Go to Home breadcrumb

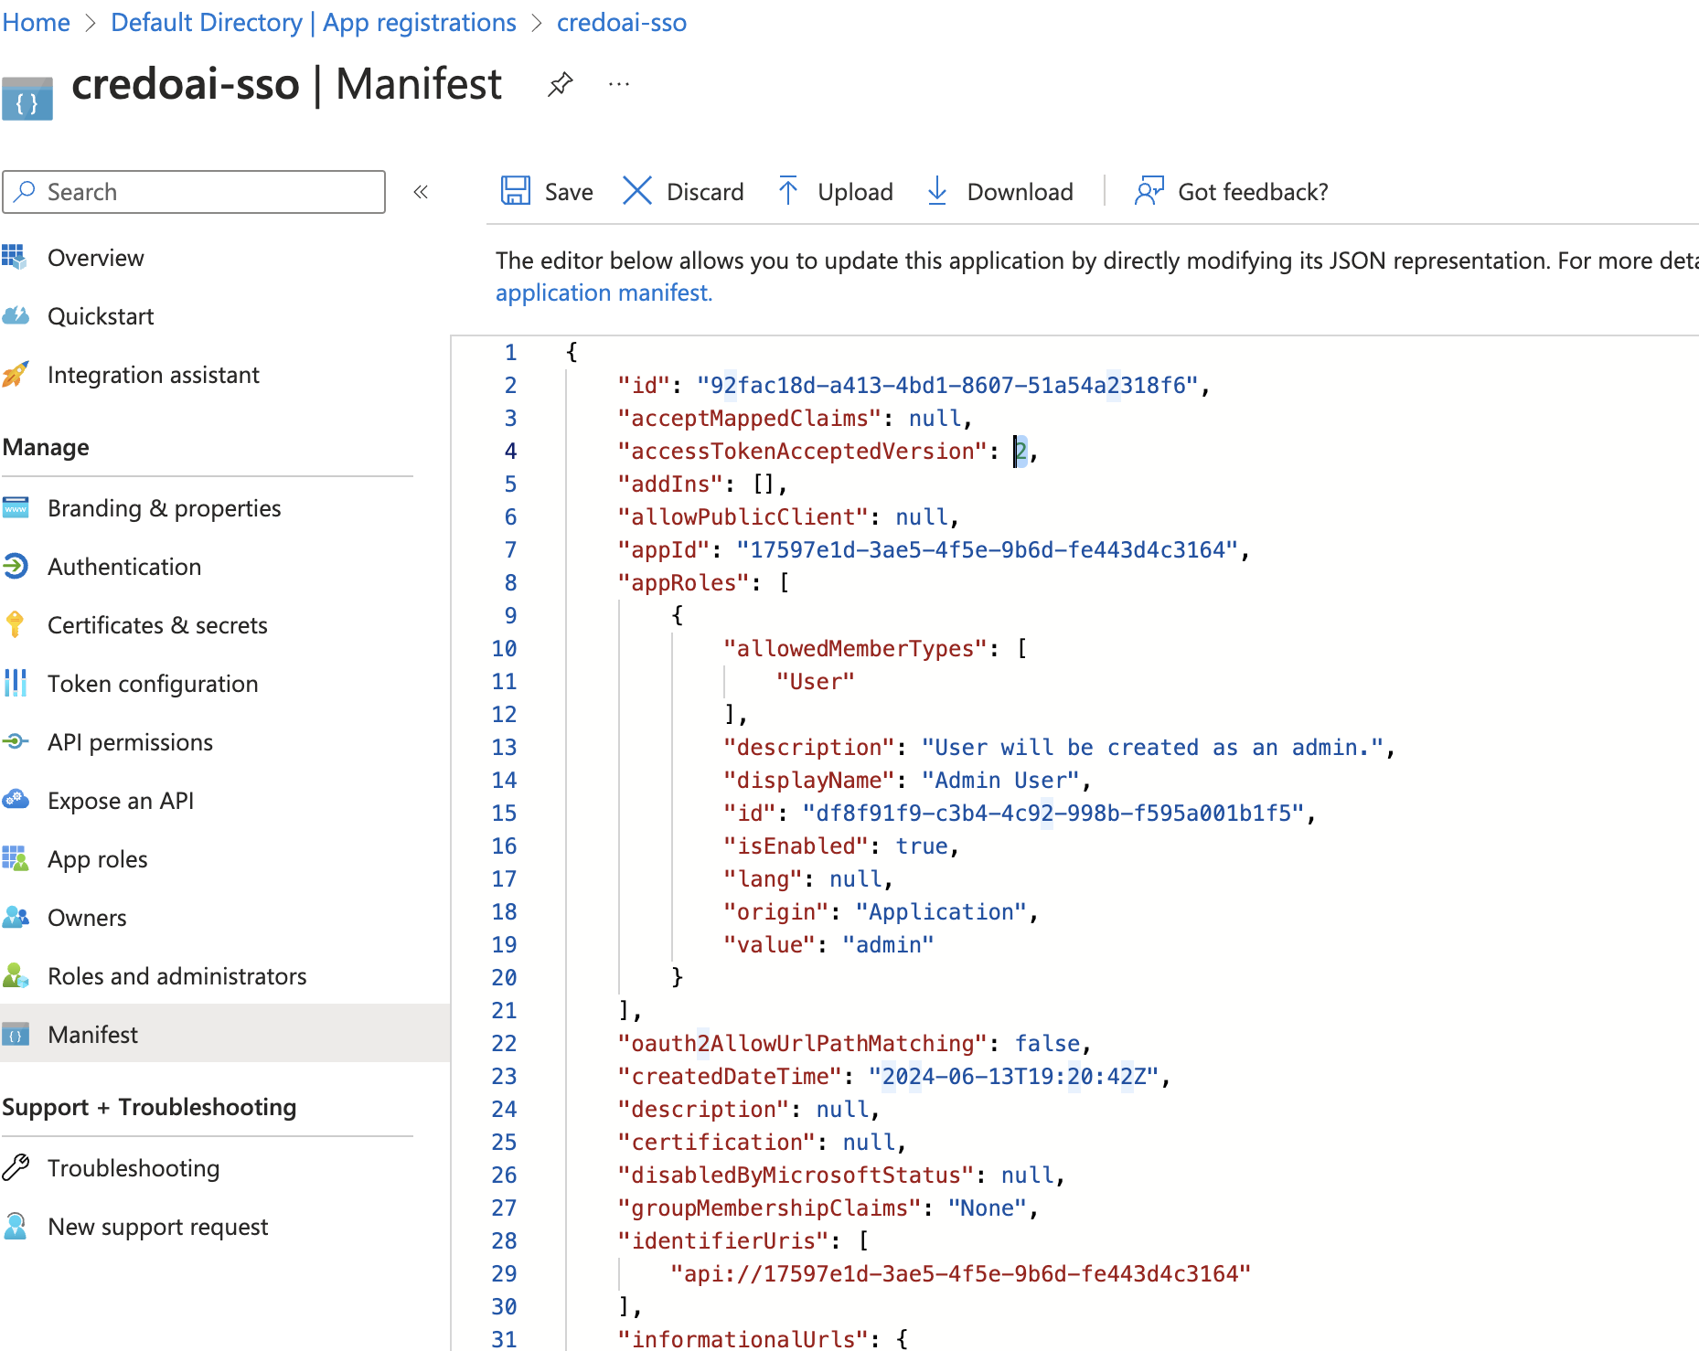pyautogui.click(x=36, y=22)
